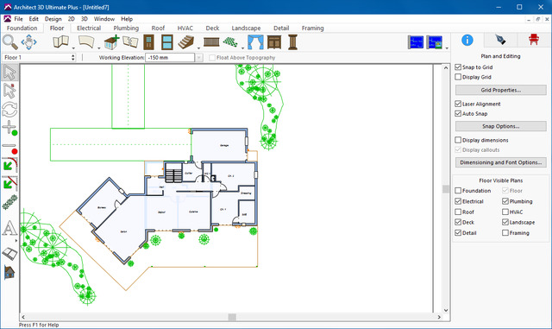Expand view mode options arrow
552x329 pixels.
[447, 48]
